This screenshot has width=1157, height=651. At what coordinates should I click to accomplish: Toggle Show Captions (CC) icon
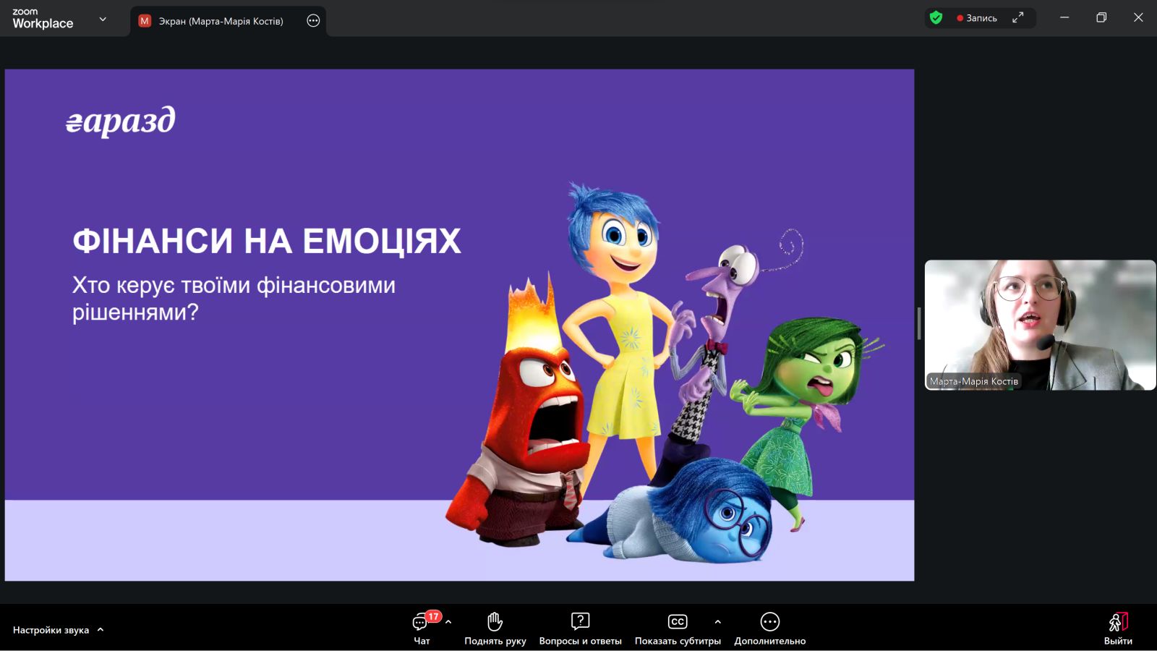tap(678, 621)
